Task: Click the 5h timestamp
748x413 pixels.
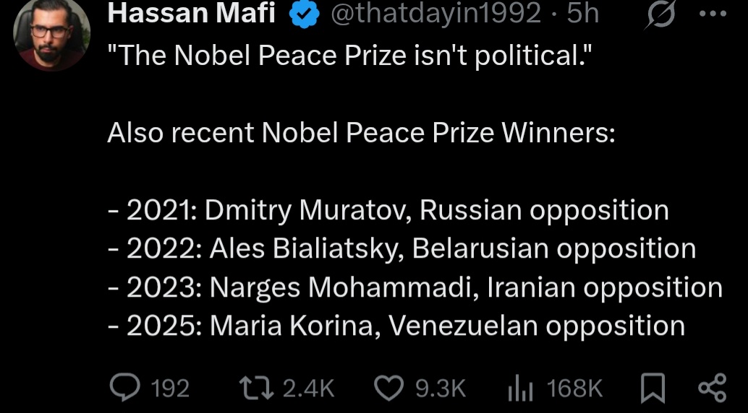Action: coord(582,14)
